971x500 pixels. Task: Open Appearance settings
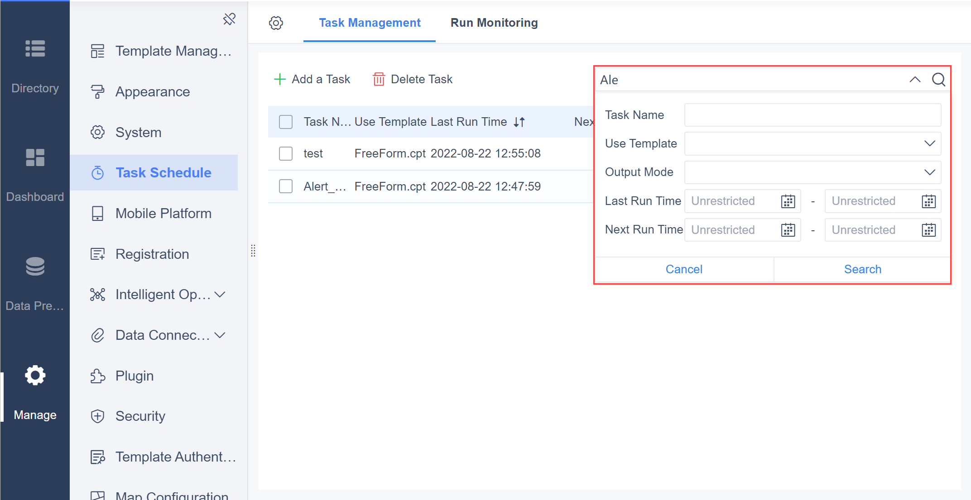point(154,92)
